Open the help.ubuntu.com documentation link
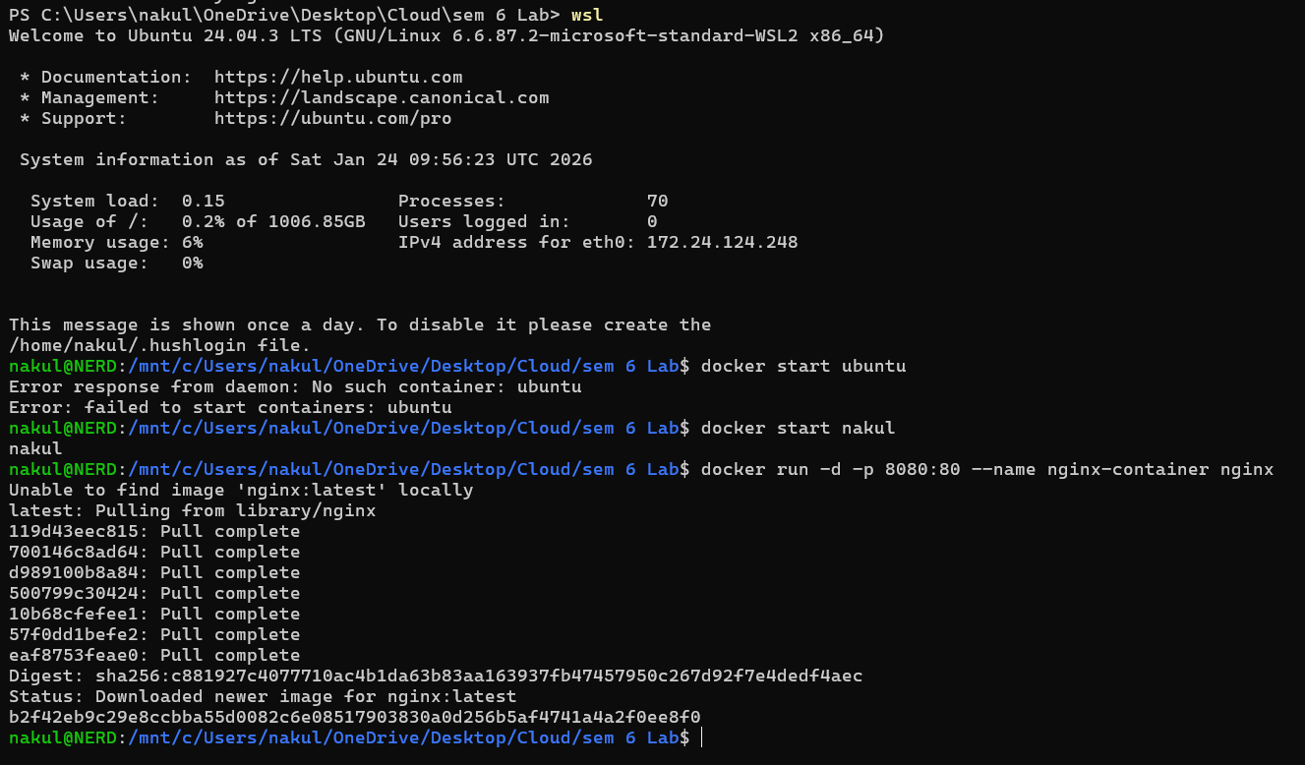This screenshot has height=765, width=1305. 337,77
